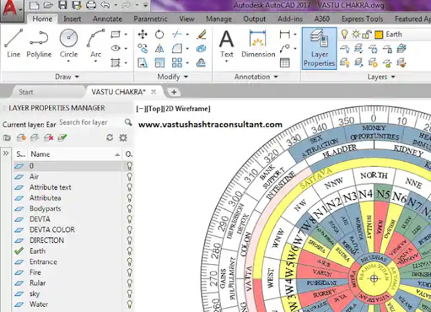The height and width of the screenshot is (312, 431).
Task: Click New Layer icon in layer manager
Action: (21, 137)
